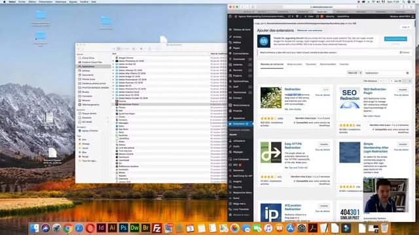Open the Mot-clé search type dropdown
419x235 pixels.
pos(354,72)
